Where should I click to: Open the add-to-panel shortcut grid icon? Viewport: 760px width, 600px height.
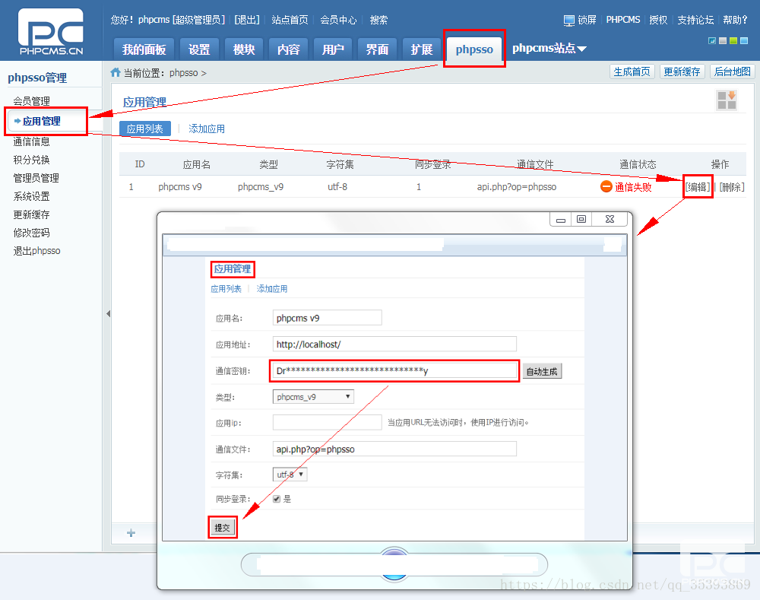pos(727,100)
